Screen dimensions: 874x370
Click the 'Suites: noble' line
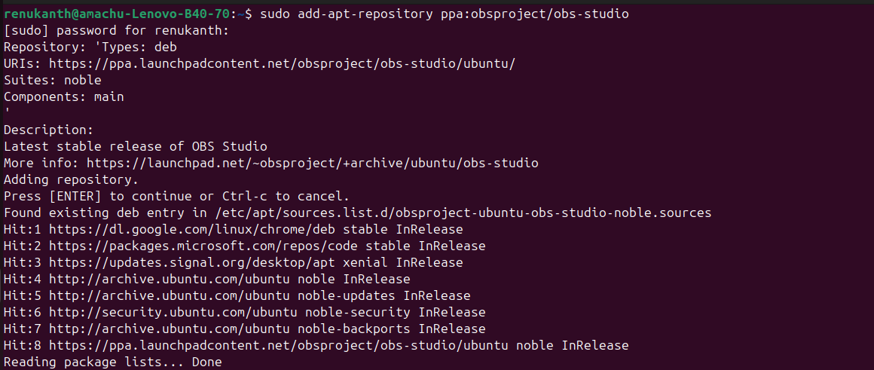click(53, 80)
